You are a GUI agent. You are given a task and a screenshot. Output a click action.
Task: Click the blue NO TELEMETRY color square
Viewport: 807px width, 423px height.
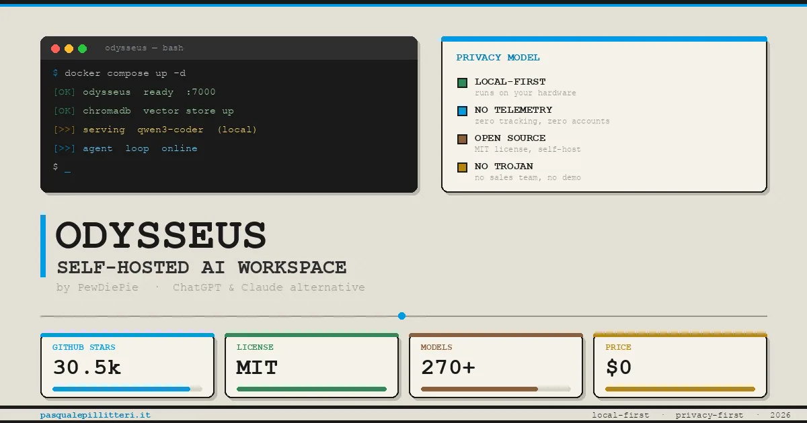pos(462,111)
